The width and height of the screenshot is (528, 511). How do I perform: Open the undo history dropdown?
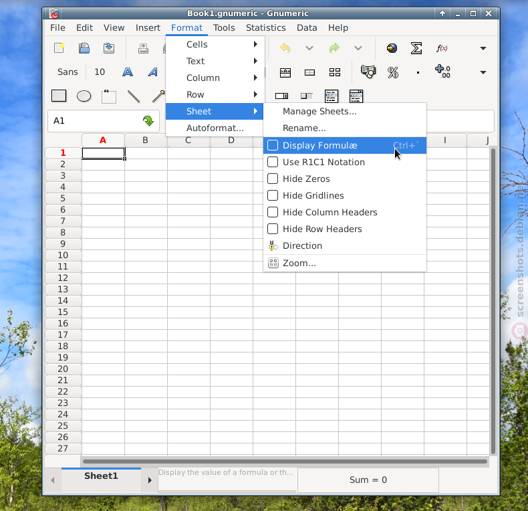click(x=309, y=48)
